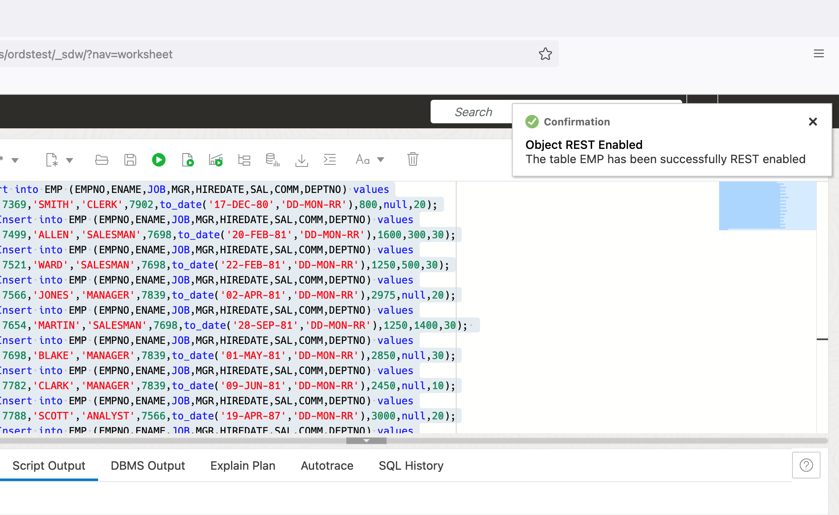Run the chart script icon

[216, 160]
